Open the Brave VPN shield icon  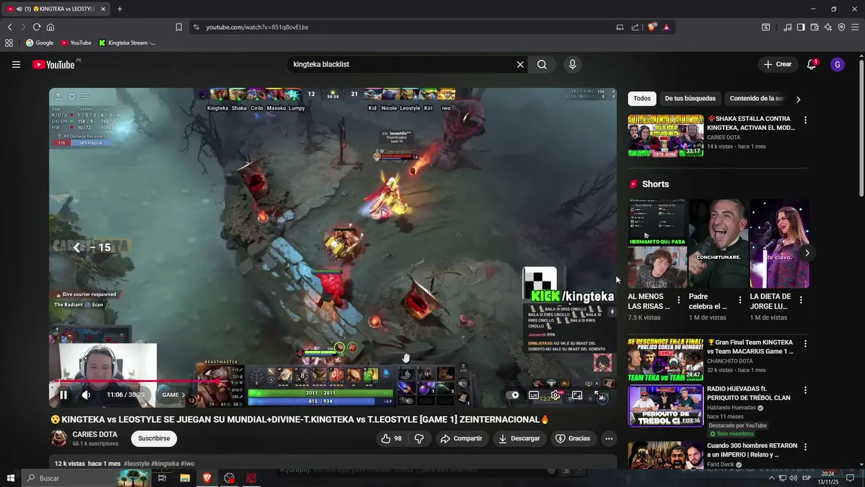(x=841, y=27)
